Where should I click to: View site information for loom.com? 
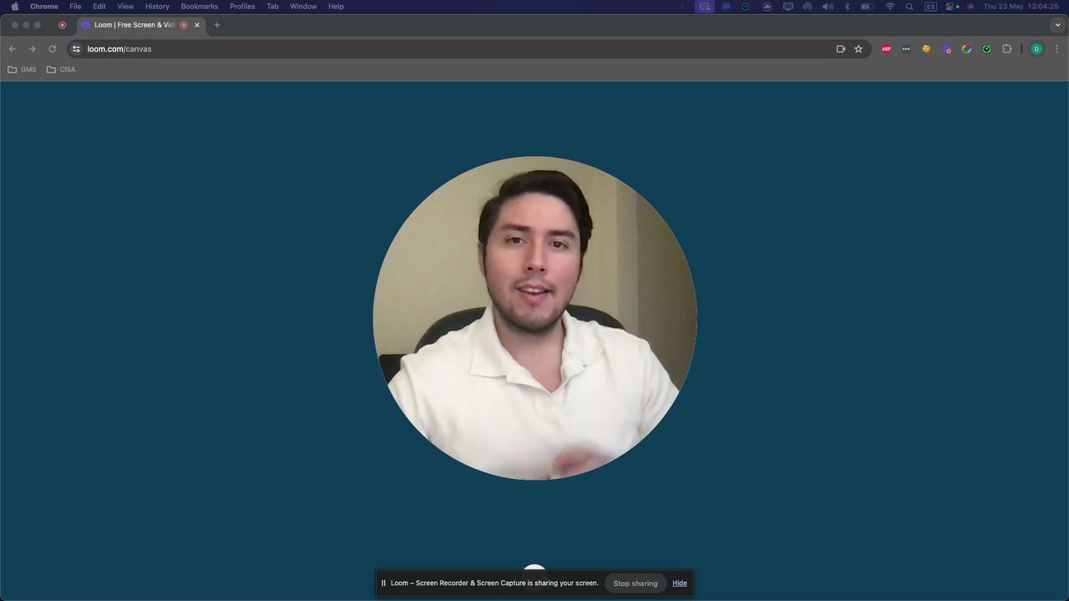pos(76,48)
